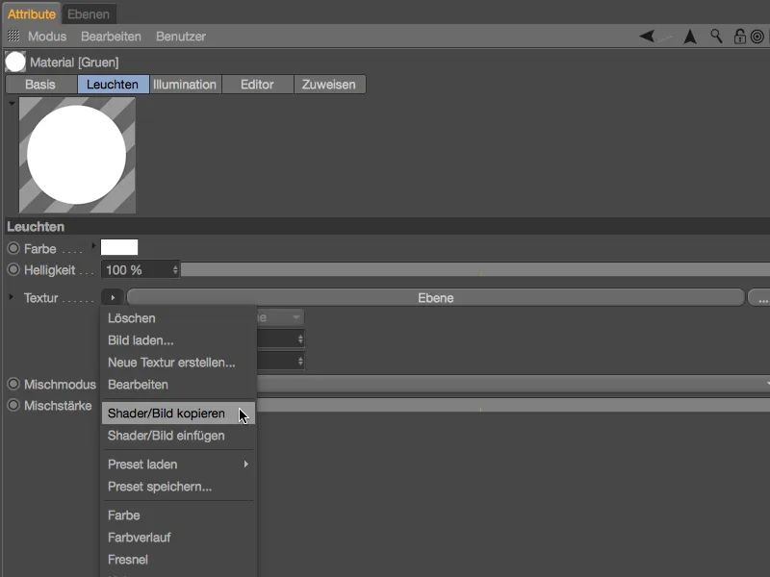
Task: Select Farbe shader in context menu
Action: (x=179, y=515)
